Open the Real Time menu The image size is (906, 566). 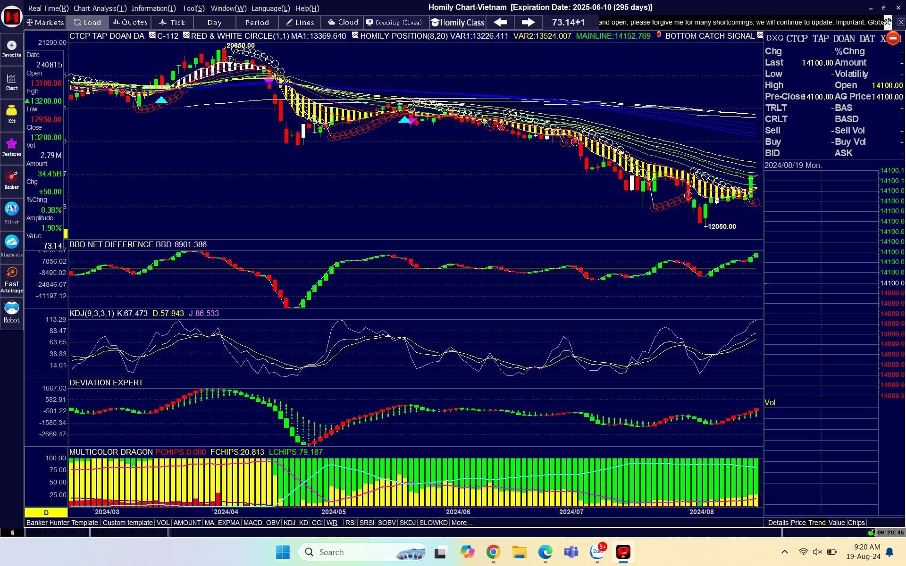48,8
